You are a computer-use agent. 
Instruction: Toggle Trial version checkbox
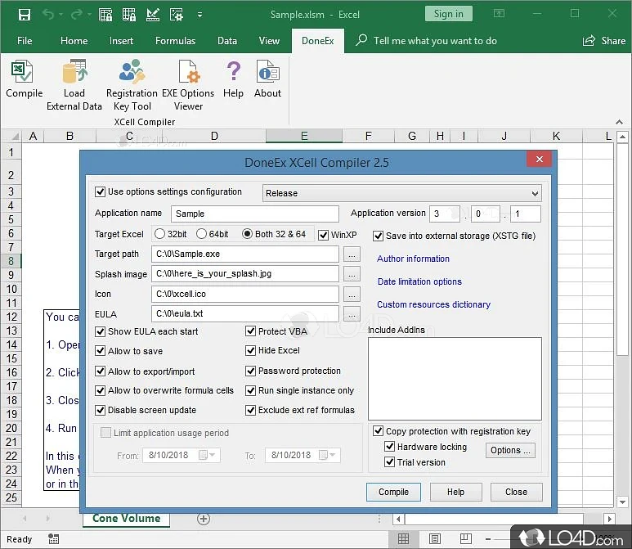tap(389, 461)
